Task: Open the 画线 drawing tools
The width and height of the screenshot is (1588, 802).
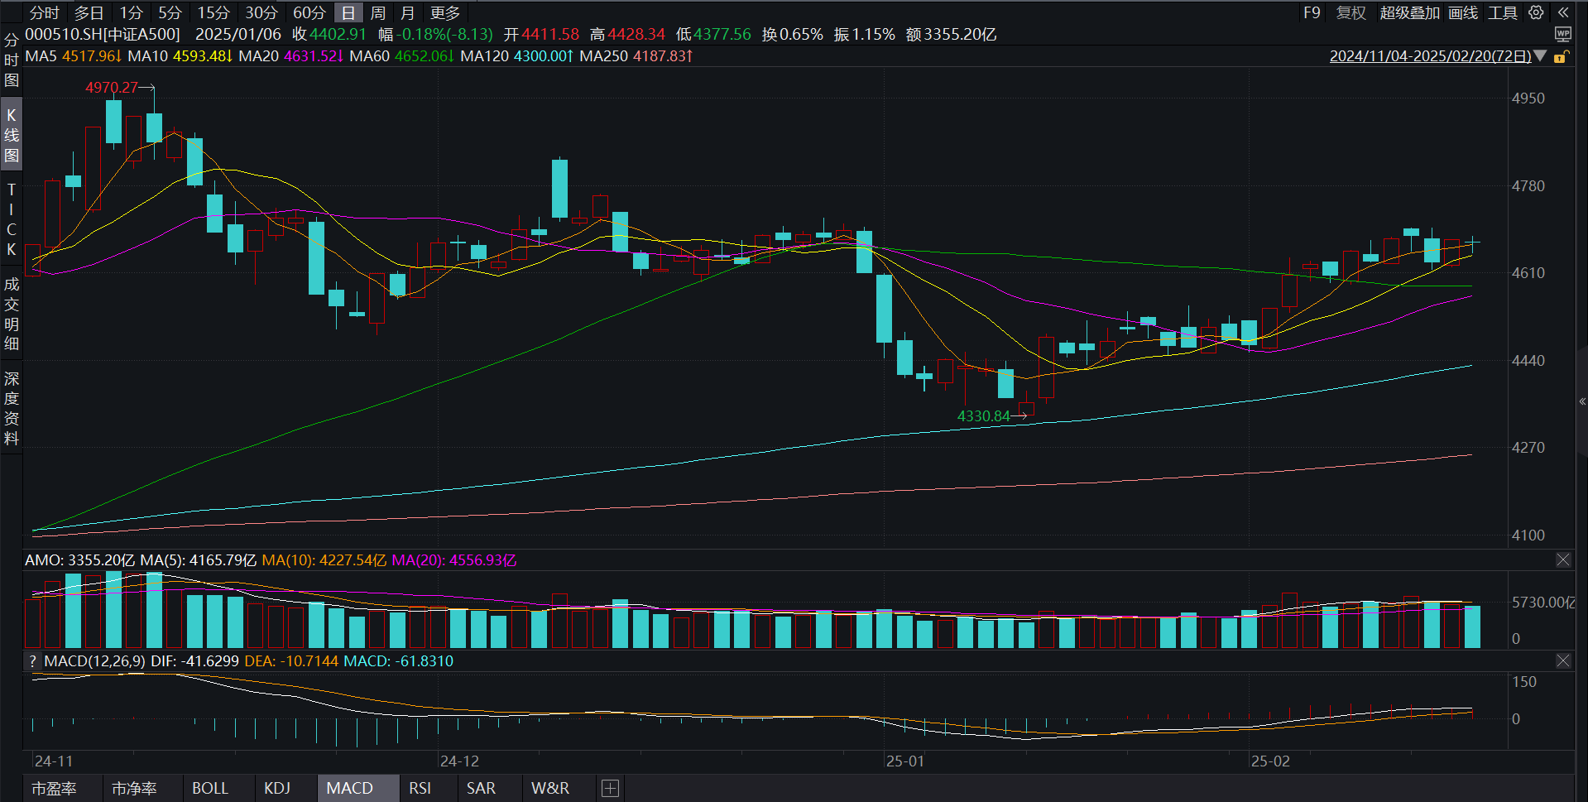Action: pyautogui.click(x=1463, y=12)
